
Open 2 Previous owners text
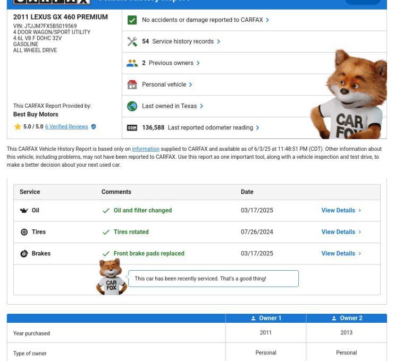tap(168, 63)
